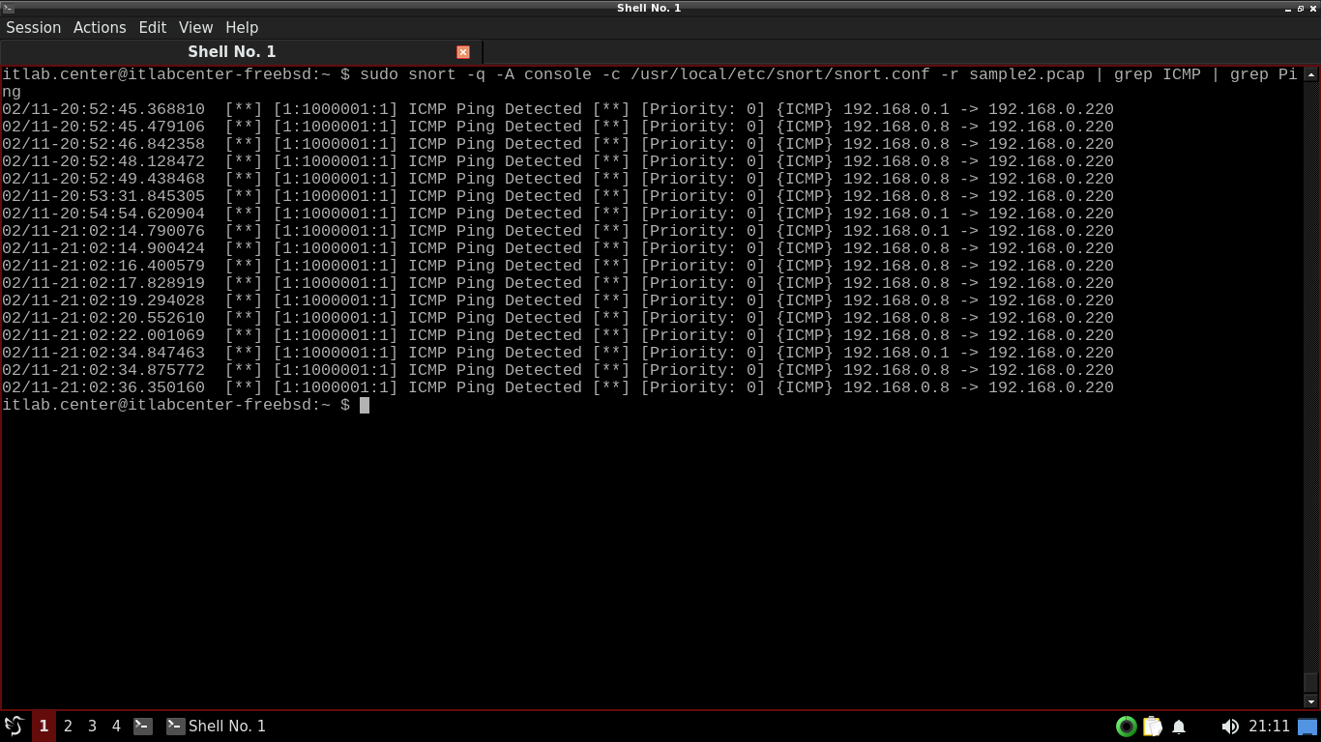
Task: Open the notifications bell icon
Action: click(1179, 727)
